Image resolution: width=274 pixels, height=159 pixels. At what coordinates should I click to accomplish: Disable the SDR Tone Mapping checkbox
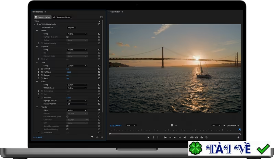pos(67,129)
